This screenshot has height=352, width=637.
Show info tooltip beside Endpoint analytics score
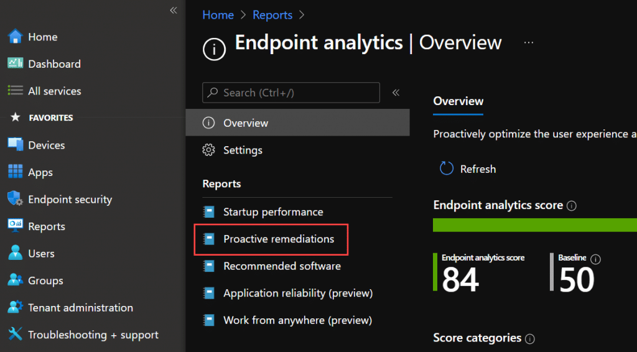(572, 206)
